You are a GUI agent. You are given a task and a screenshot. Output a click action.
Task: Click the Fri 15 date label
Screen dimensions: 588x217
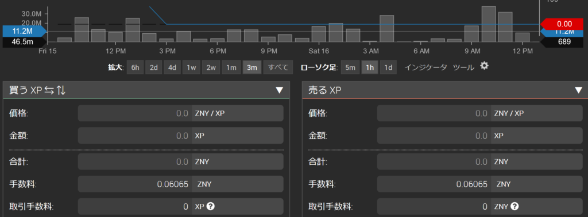point(48,51)
